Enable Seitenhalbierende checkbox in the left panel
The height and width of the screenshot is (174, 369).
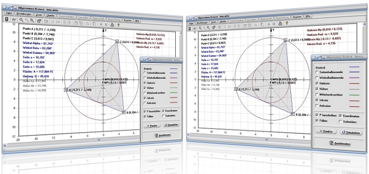(145, 73)
